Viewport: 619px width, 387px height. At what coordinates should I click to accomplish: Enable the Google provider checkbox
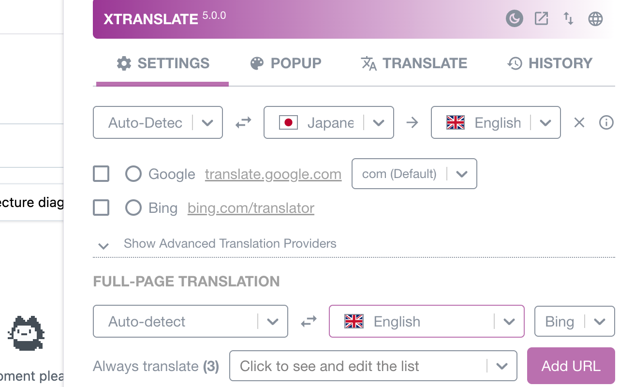[101, 174]
